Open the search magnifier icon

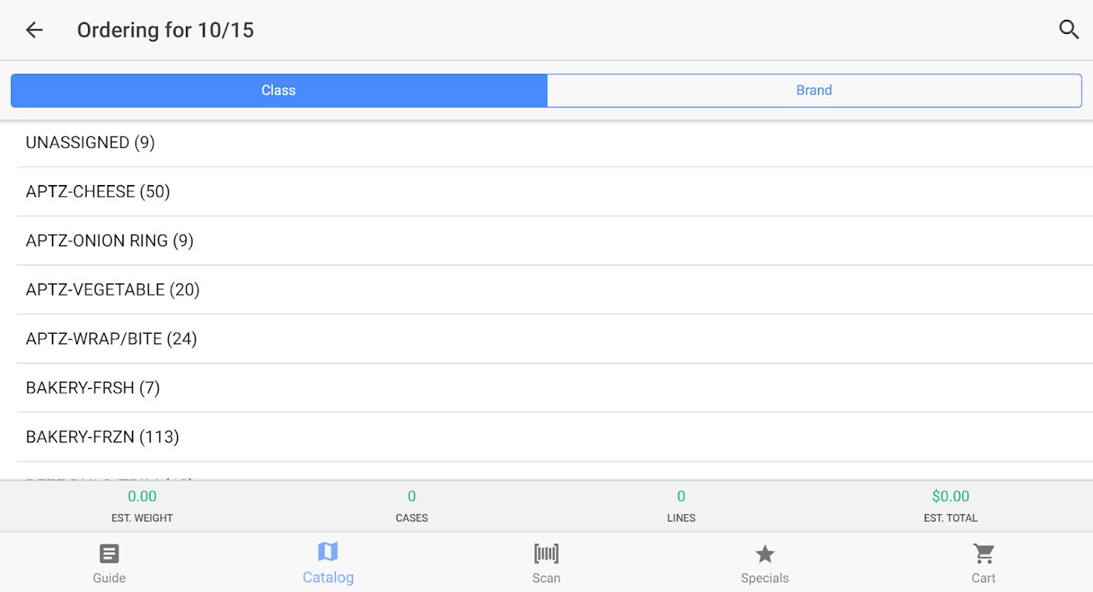[1069, 30]
